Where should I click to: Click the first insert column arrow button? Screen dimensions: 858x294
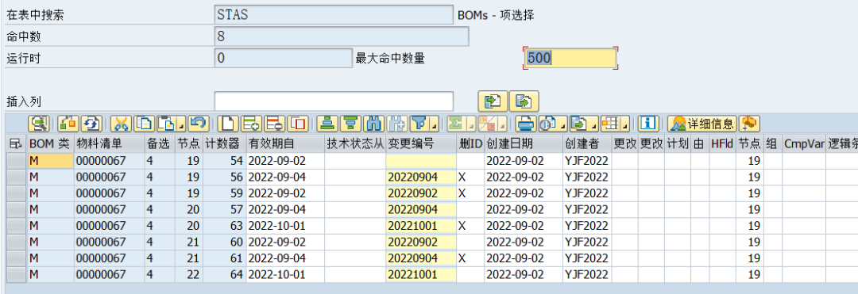493,101
